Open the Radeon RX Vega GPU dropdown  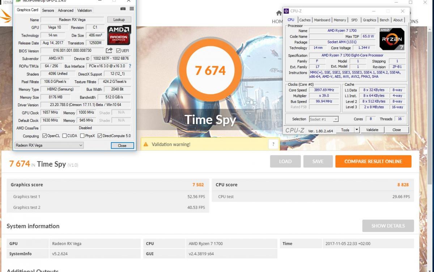[49, 145]
